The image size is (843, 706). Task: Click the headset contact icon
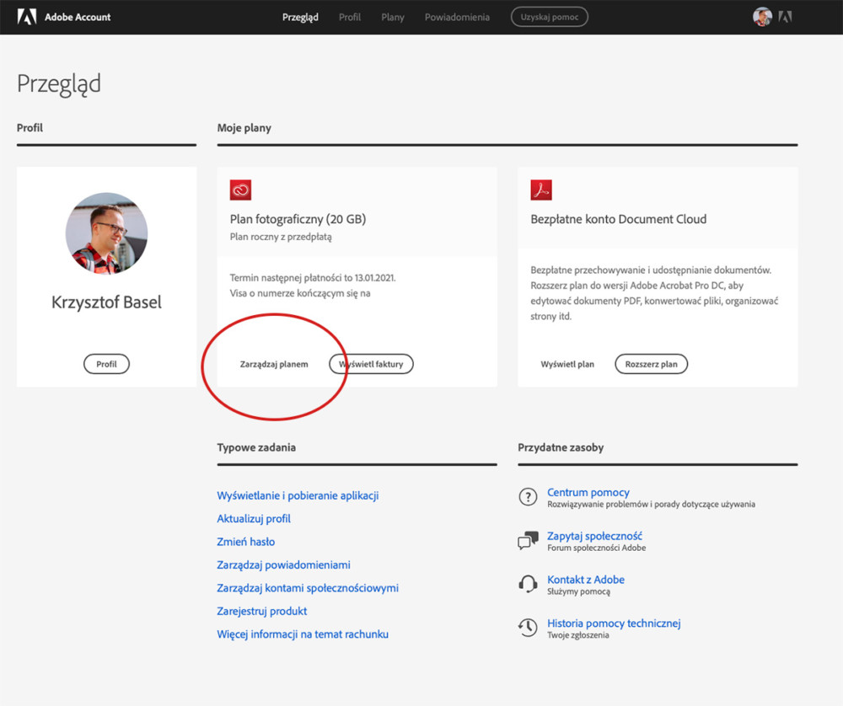[x=528, y=584]
